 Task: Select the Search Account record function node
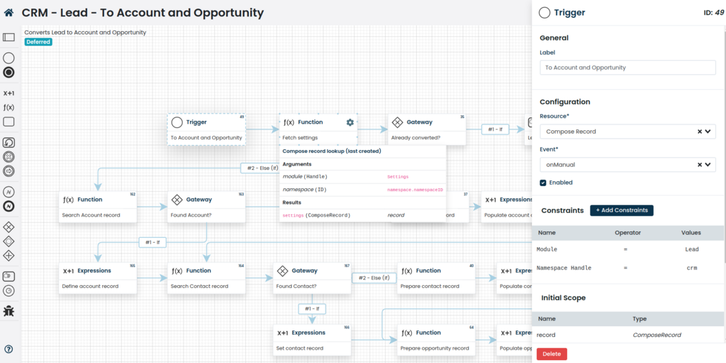pos(97,207)
